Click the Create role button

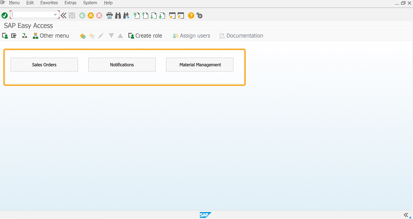pyautogui.click(x=145, y=35)
